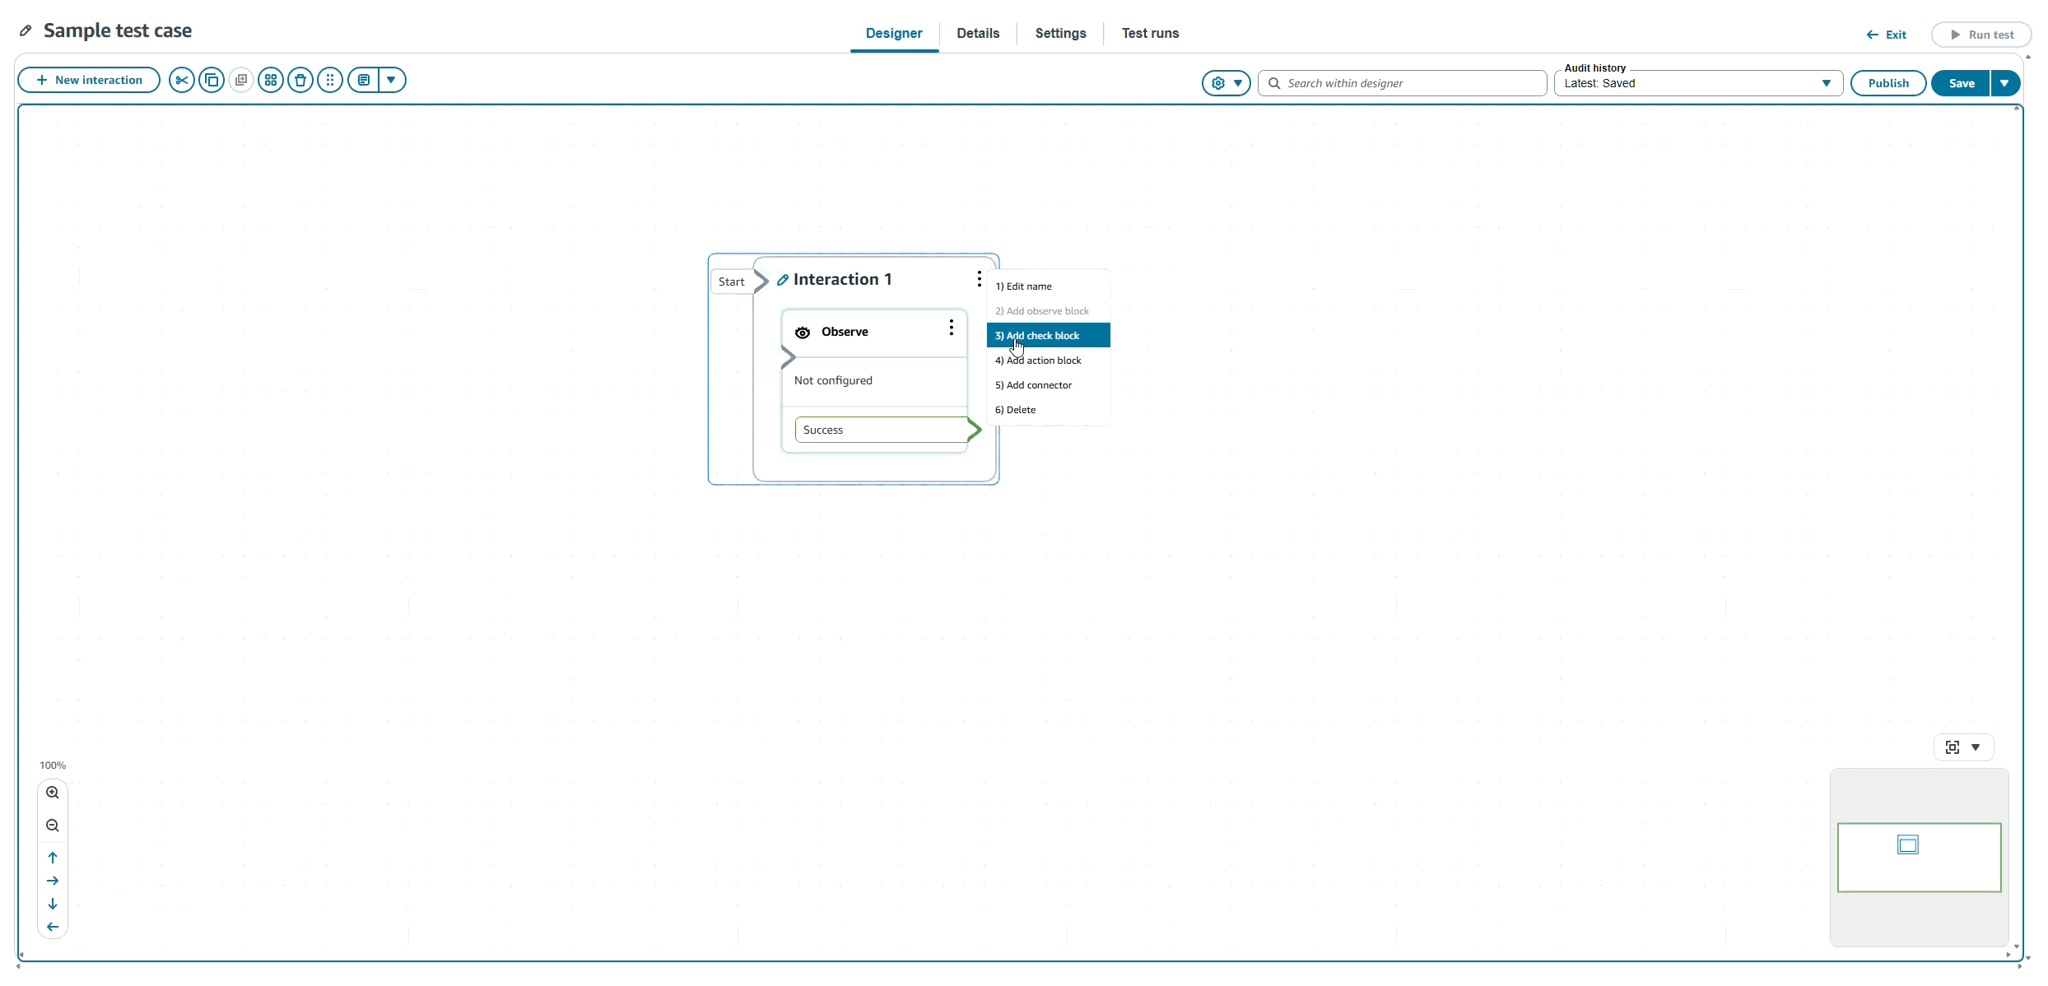Click the six-dots grip icon

330,80
